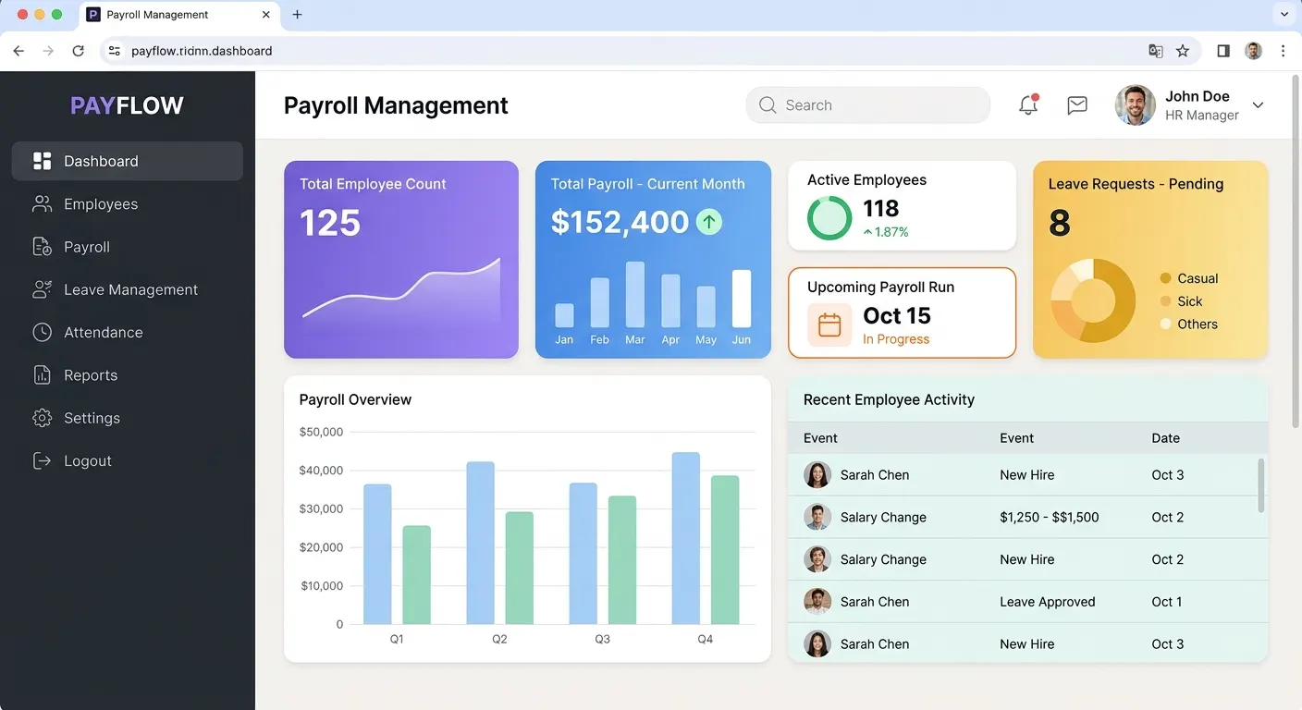Click the Others legend color dot
Image resolution: width=1302 pixels, height=710 pixels.
[1166, 324]
